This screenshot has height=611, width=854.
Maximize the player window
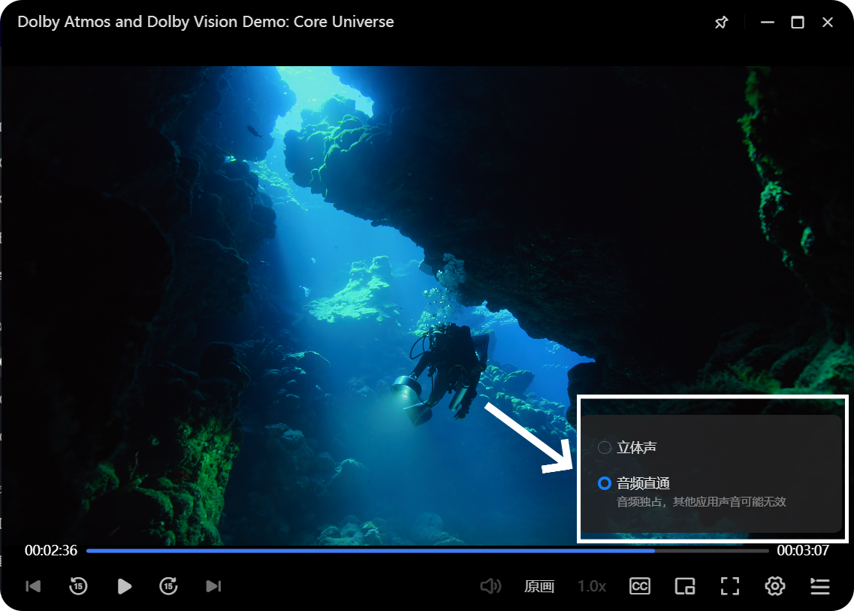pyautogui.click(x=798, y=23)
